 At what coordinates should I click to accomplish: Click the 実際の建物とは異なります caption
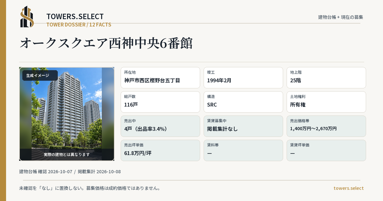[x=67, y=154]
